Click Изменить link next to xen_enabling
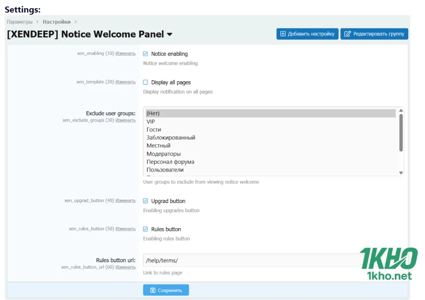Screen dimensions: 425x300 pos(125,54)
